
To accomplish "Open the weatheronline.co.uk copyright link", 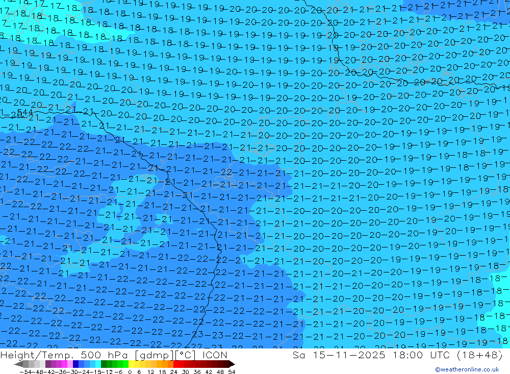I will click(467, 369).
